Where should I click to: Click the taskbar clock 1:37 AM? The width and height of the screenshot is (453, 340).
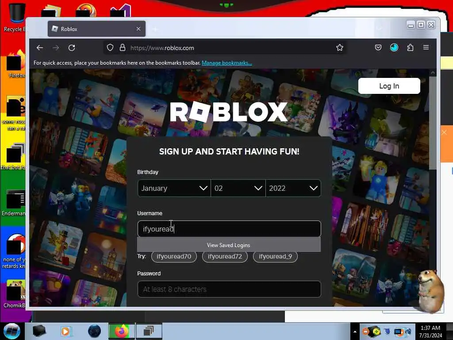tap(430, 331)
